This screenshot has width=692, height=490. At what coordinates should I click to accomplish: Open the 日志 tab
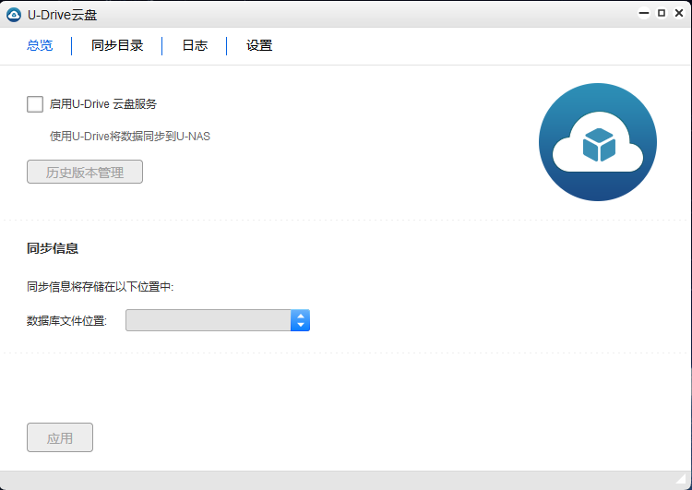195,45
